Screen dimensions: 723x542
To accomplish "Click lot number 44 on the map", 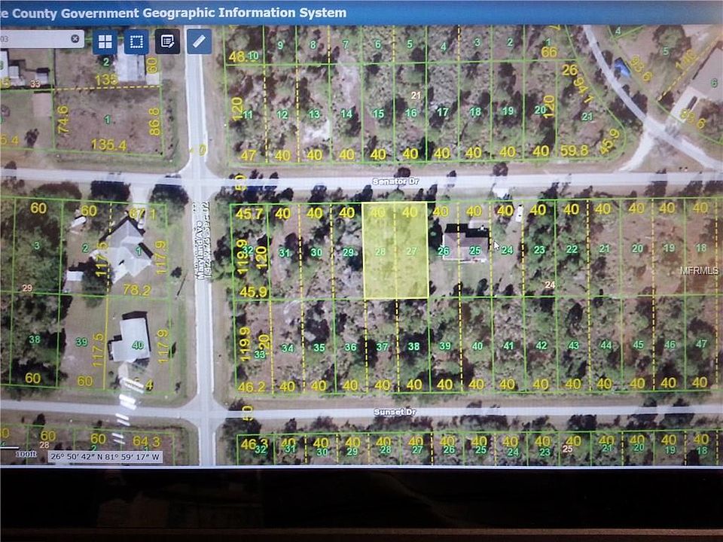I will click(x=606, y=346).
